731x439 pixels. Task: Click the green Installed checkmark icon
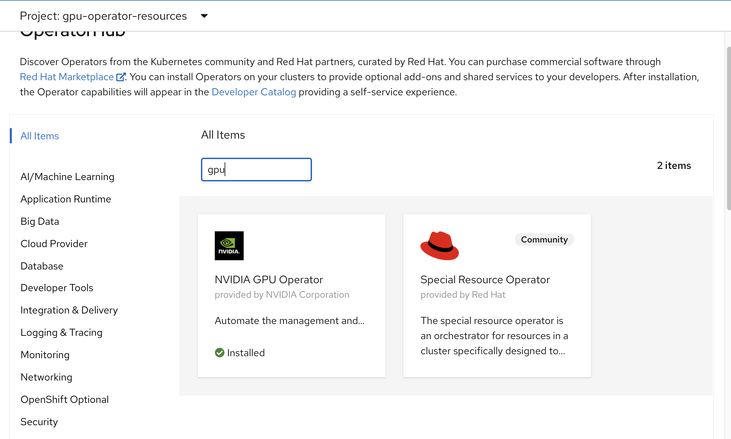click(x=219, y=353)
